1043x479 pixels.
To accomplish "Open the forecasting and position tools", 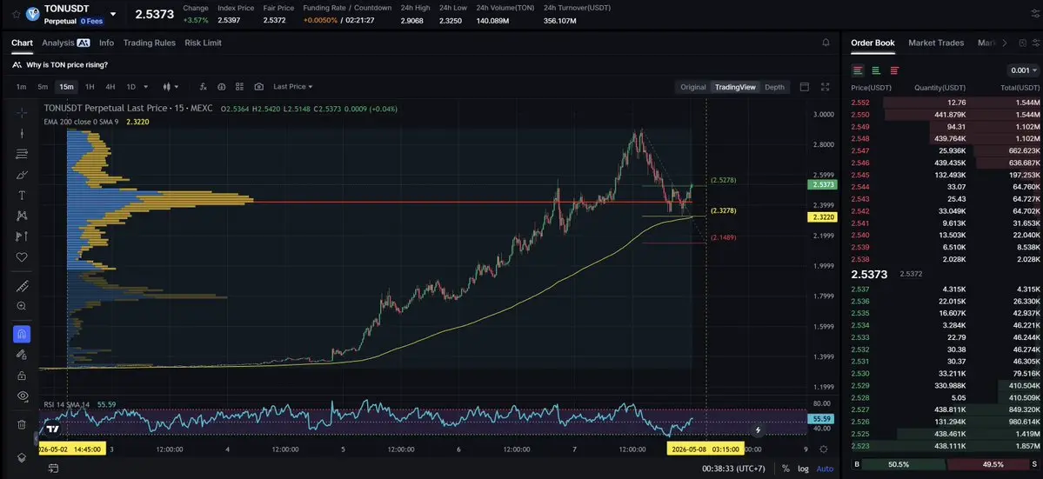I will coord(21,236).
